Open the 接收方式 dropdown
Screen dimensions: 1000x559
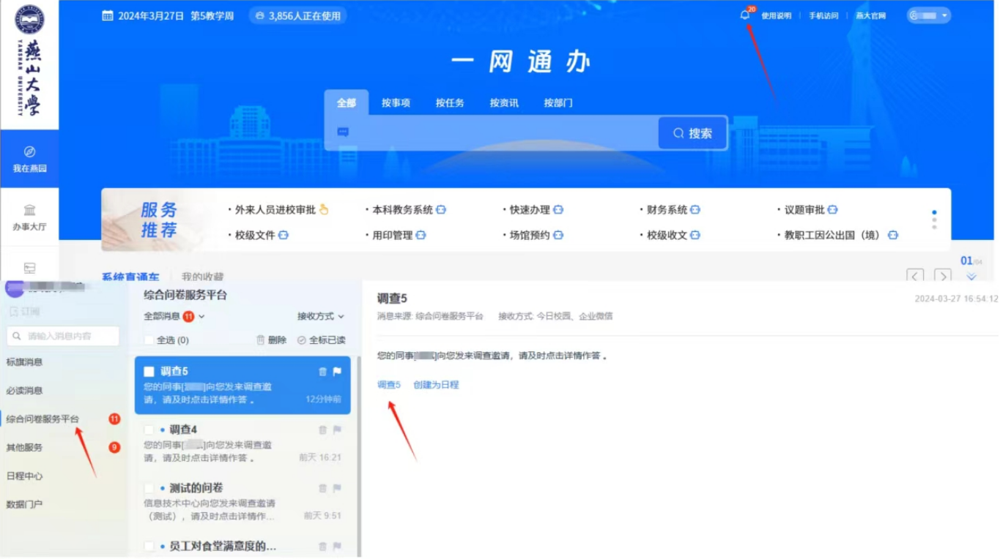[320, 316]
